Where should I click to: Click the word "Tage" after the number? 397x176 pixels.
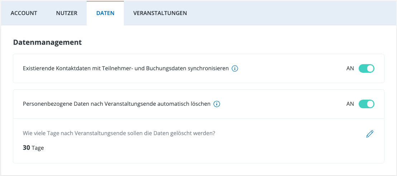click(38, 148)
